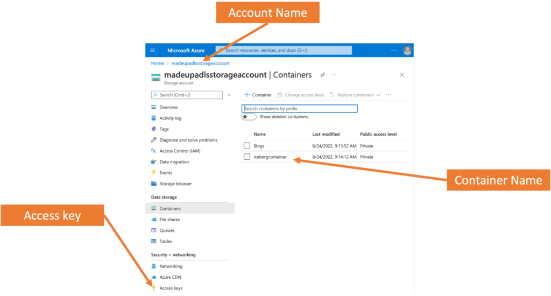Click the Events lightning bolt icon
Screen dimensions: 551x296
click(x=153, y=173)
